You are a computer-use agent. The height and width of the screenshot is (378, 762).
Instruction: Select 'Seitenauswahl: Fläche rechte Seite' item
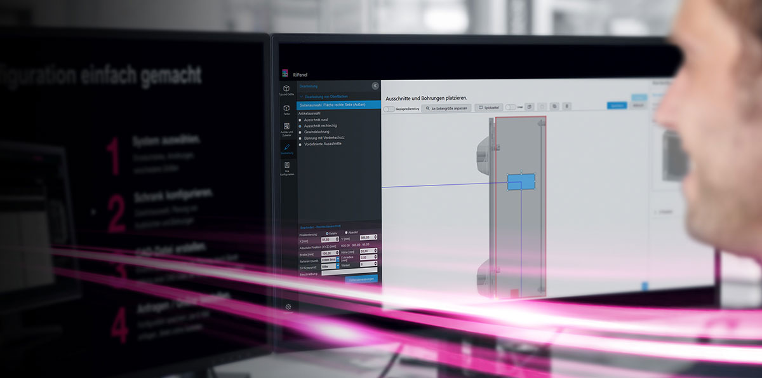338,104
